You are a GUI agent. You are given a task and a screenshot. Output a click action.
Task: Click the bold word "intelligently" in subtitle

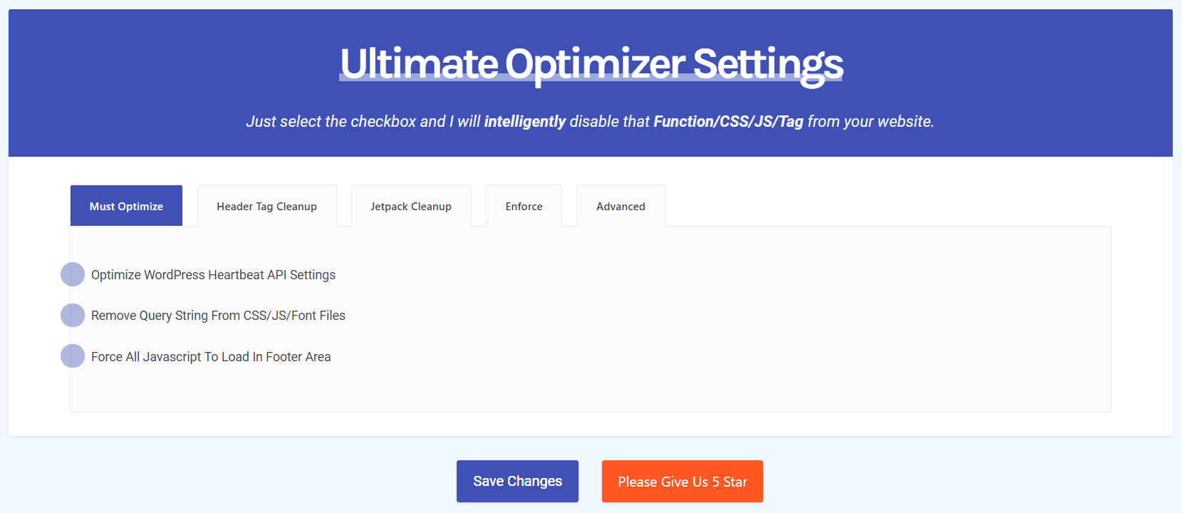524,122
